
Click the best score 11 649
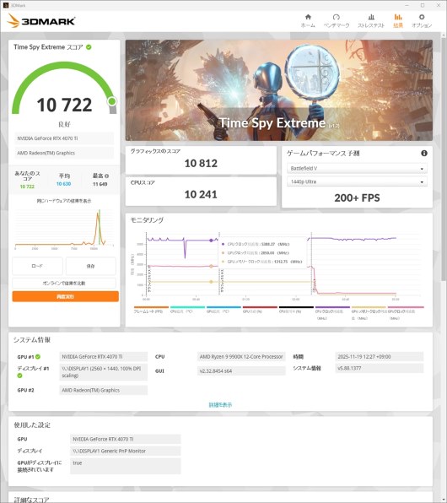100,184
